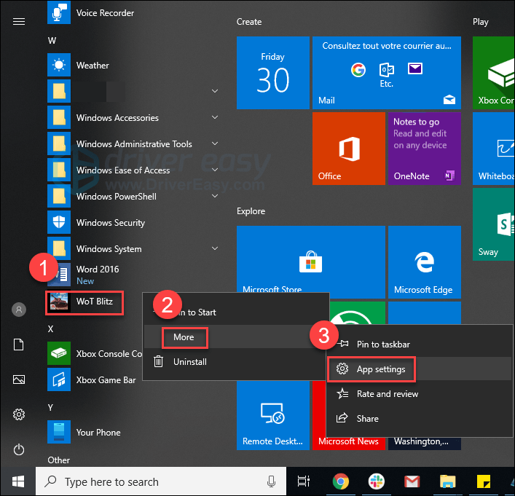Open Documents icon in Start sidebar
The image size is (515, 496).
[19, 345]
